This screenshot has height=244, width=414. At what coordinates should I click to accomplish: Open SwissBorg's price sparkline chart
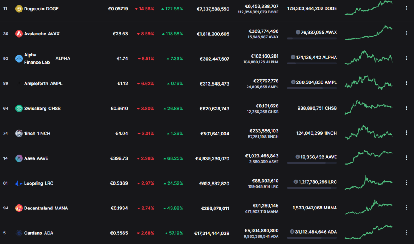point(369,107)
